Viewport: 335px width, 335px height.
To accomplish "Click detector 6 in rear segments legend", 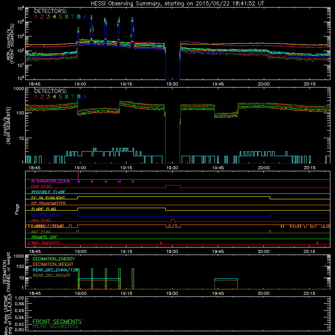I will 67,97.
